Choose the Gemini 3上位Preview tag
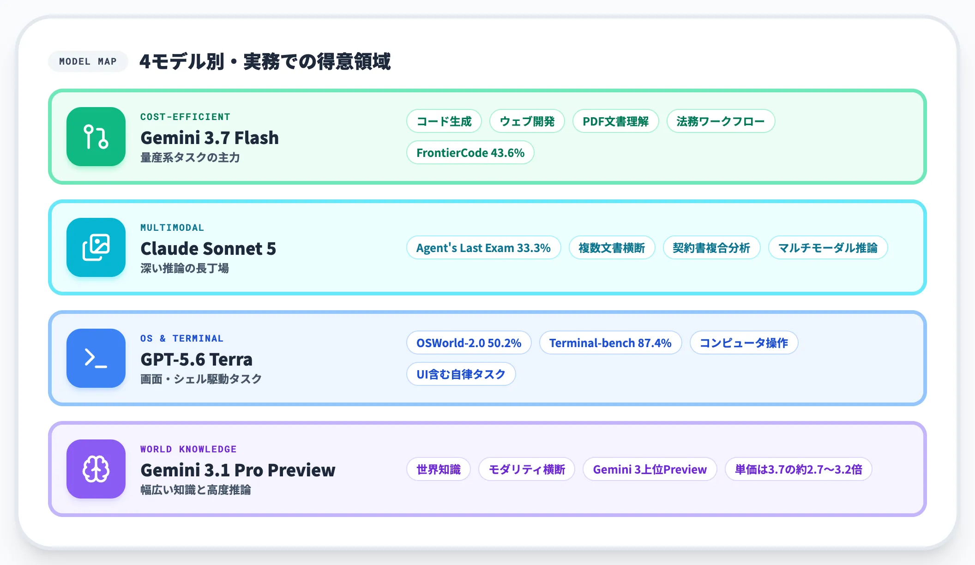The width and height of the screenshot is (975, 565). [650, 469]
